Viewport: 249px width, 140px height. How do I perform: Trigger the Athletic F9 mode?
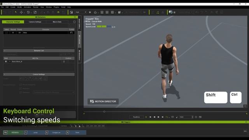click(13, 132)
